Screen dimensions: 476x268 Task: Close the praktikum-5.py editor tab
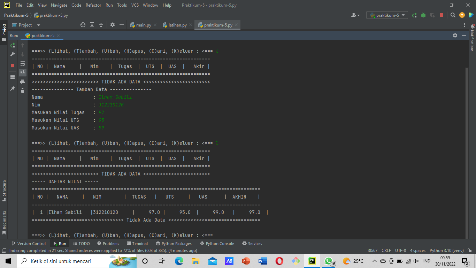[x=236, y=25]
